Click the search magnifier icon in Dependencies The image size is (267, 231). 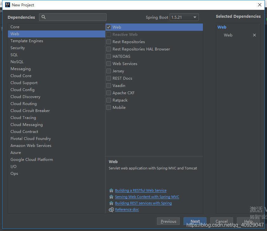43,17
